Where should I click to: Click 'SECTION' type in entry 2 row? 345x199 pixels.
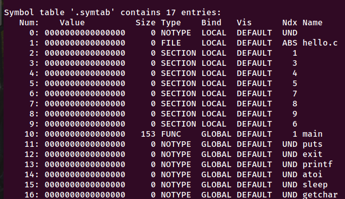point(179,53)
